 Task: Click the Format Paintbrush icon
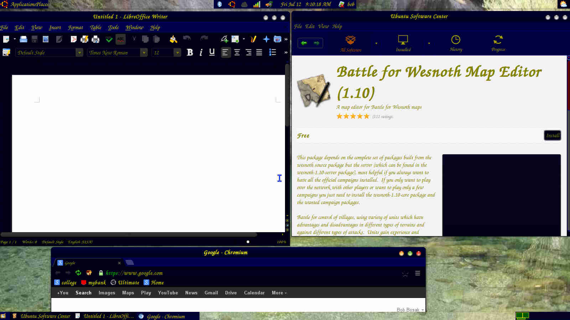[x=173, y=39]
